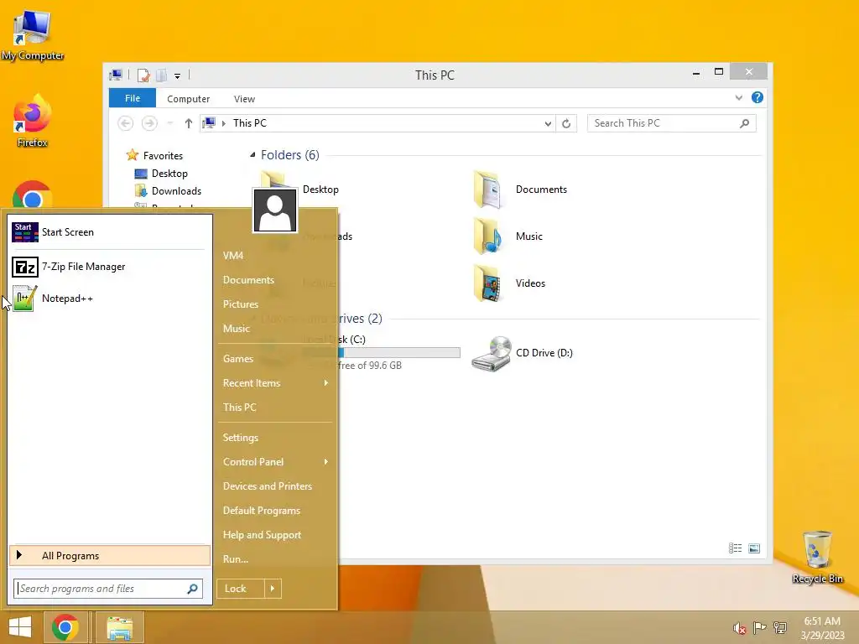Switch to the Computer ribbon tab

(189, 99)
